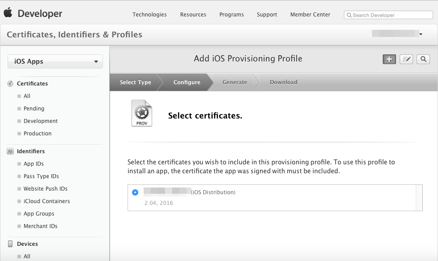
Task: Open the iOS Apps platform dropdown
Action: [x=55, y=61]
